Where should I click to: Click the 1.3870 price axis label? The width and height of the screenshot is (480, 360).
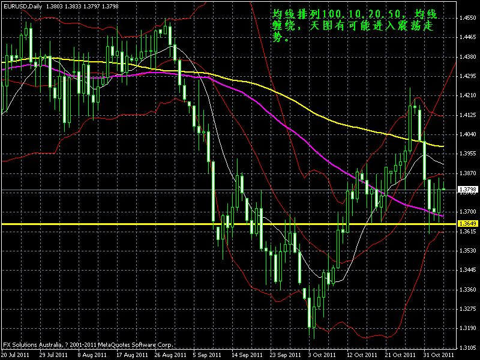468,173
